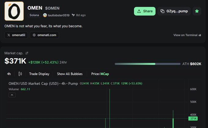Screen dimensions: 208x128
Task: Click the Volume 662.11 indicator label
Action: click(x=19, y=89)
